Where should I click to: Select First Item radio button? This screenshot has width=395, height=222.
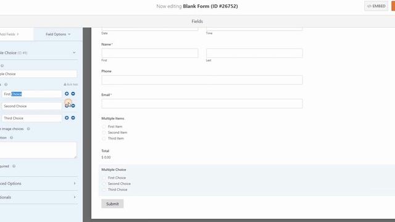pos(104,126)
